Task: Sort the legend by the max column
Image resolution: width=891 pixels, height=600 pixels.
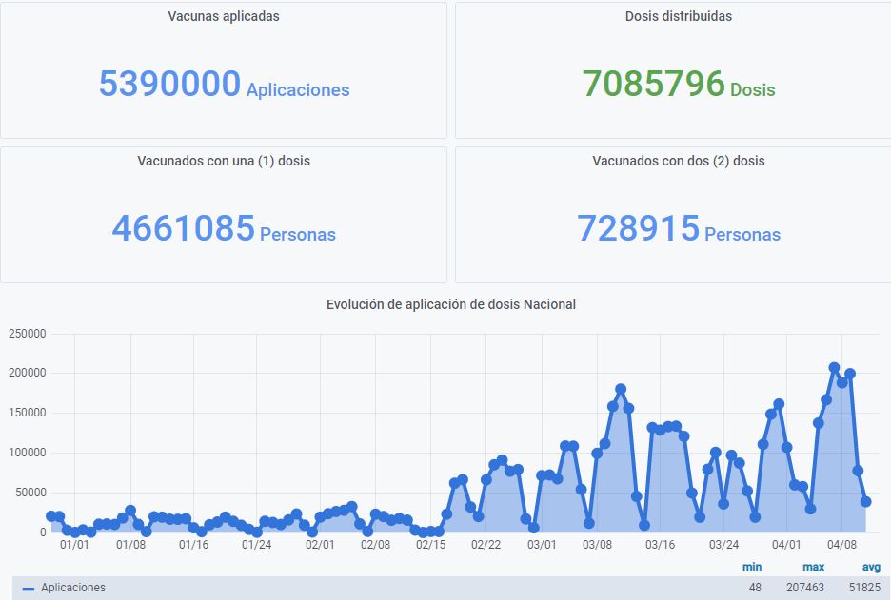Action: coord(813,567)
